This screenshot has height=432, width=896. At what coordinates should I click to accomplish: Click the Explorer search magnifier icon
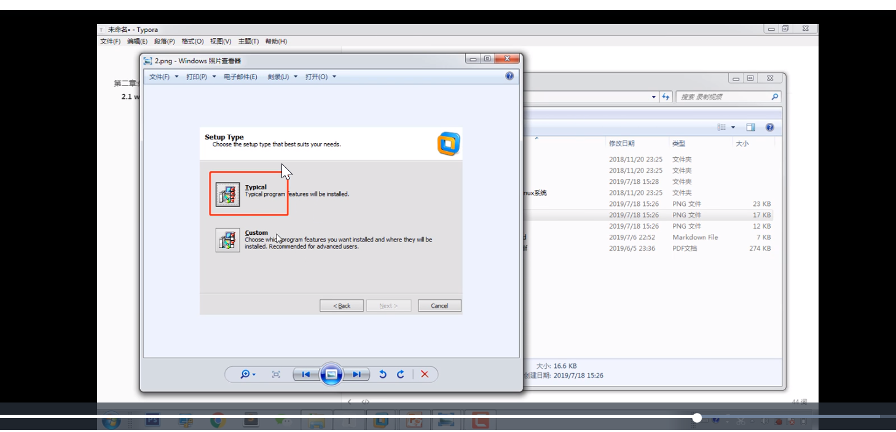click(775, 97)
